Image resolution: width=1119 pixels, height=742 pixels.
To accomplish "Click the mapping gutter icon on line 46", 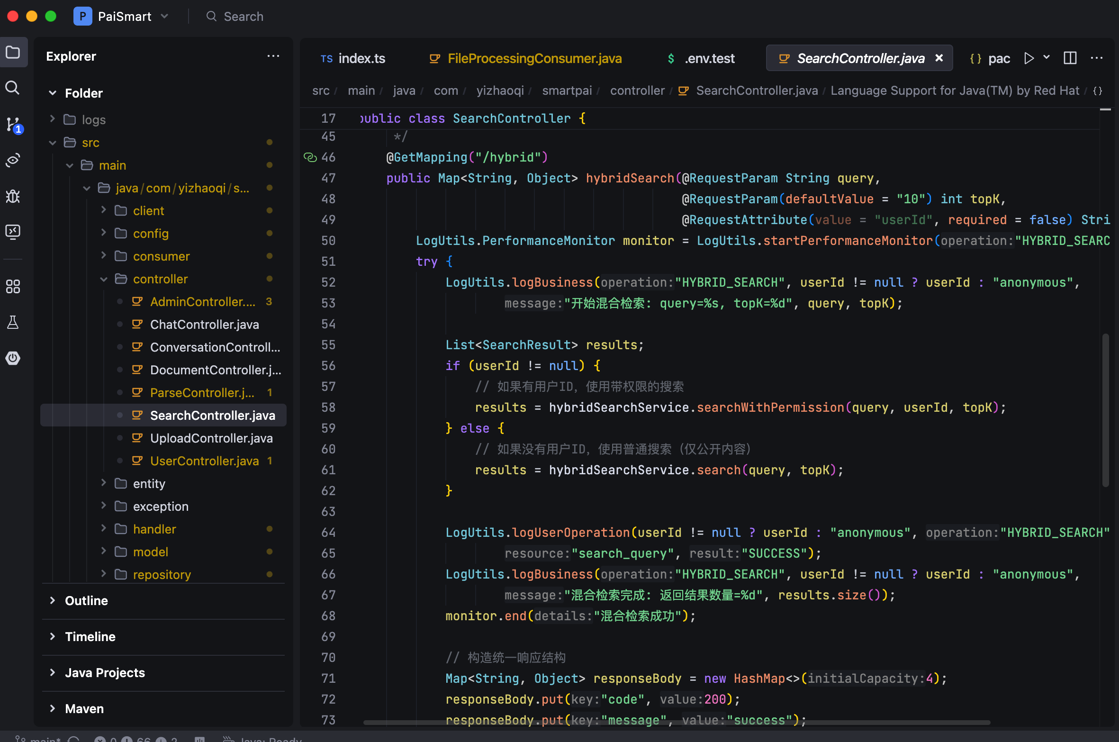I will tap(310, 157).
